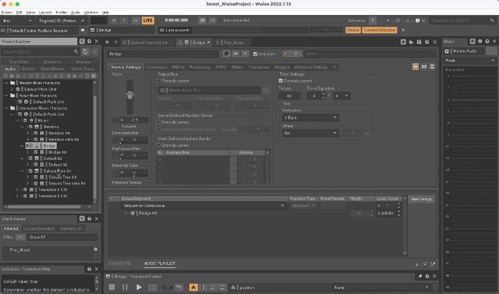Screen dimensions: 499x294
Task: Toggle checkbox for Bamboo 94 tree item
Action: pyautogui.click(x=36, y=133)
